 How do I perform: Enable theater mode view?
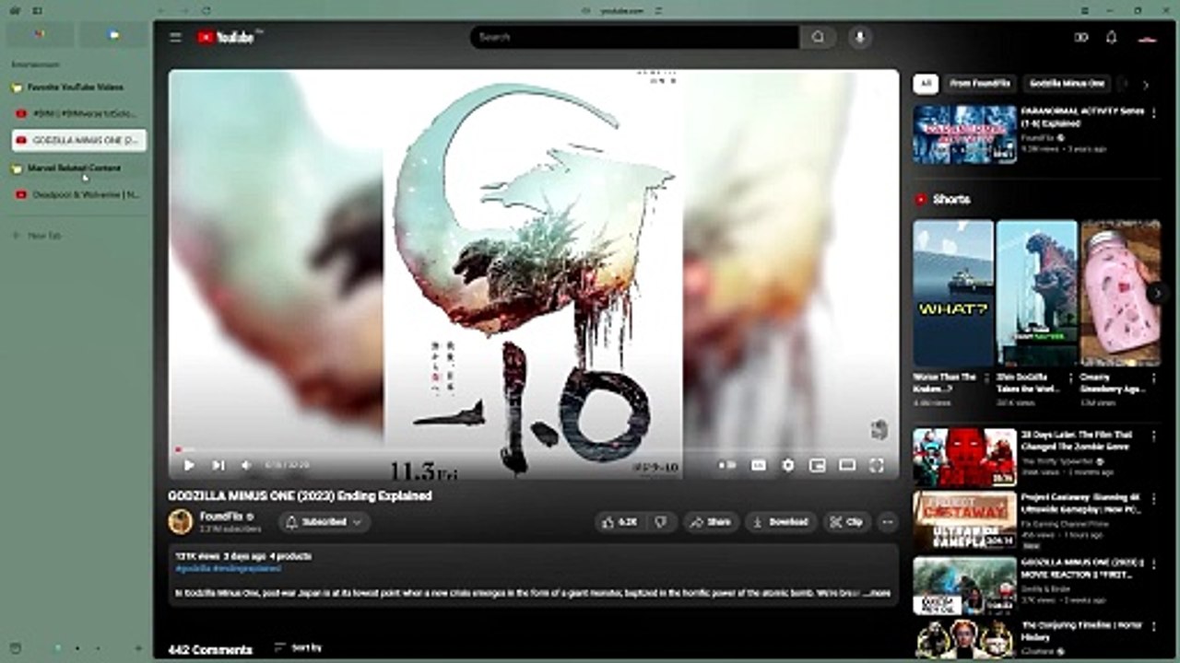[847, 466]
